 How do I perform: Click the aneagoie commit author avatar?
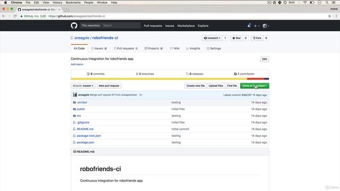click(75, 94)
